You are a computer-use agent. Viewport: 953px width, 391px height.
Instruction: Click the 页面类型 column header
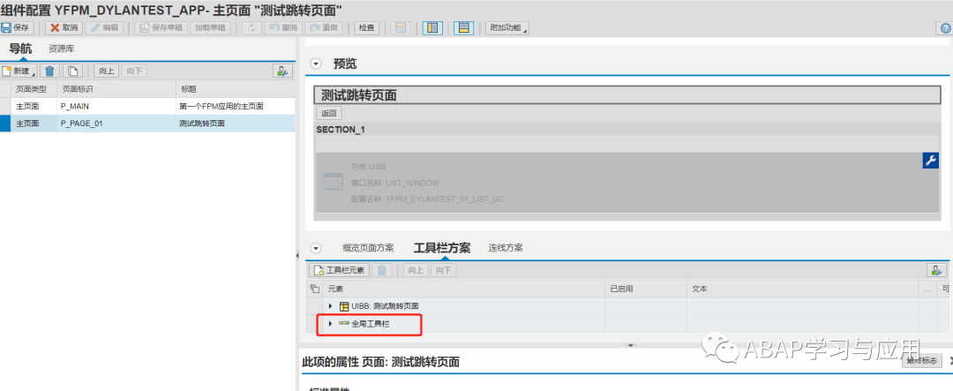(x=34, y=89)
